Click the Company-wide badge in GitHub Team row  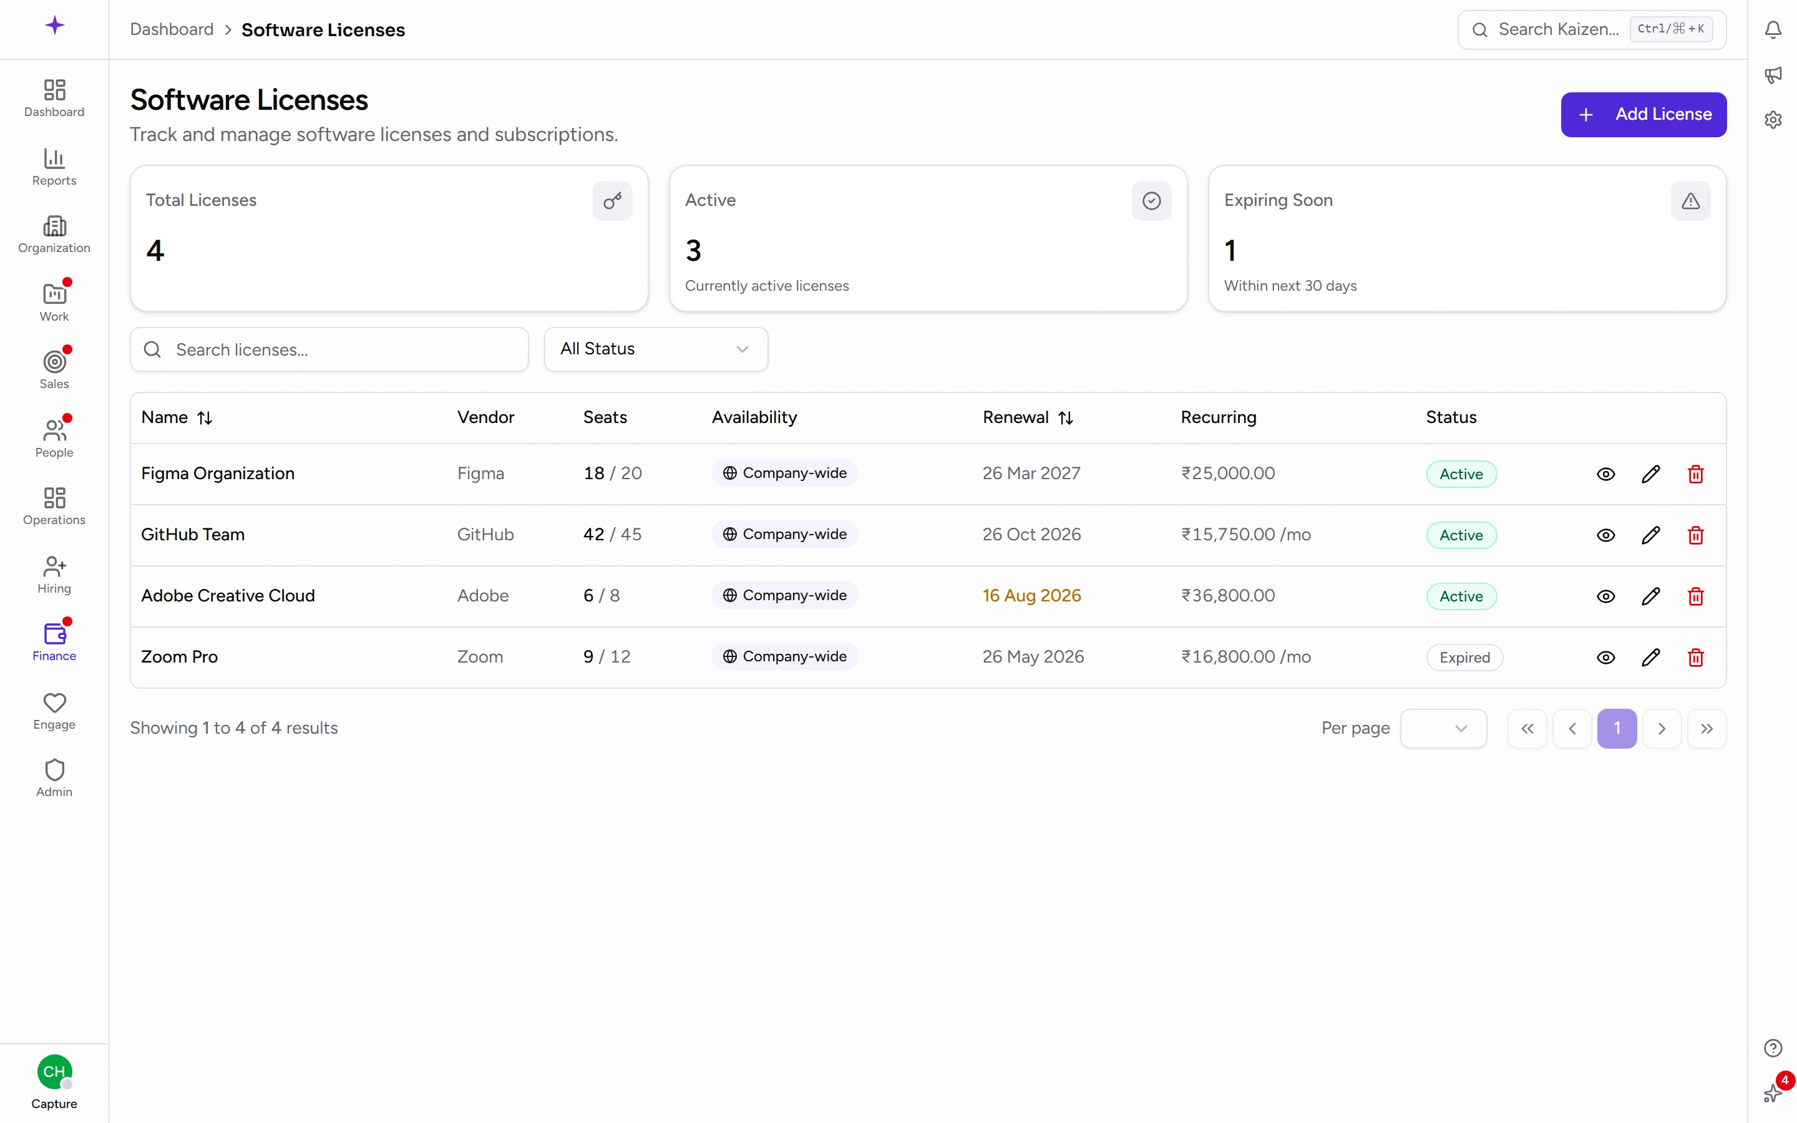click(x=785, y=534)
